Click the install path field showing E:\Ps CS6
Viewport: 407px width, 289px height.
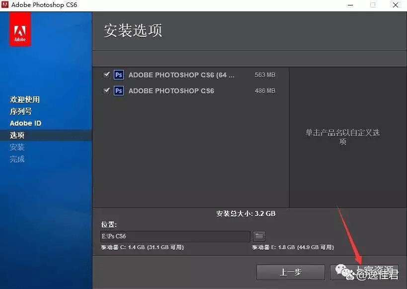point(174,236)
